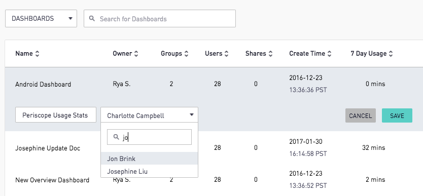Expand the Charlotte Campbell owner dropdown
Screen dimensions: 423x196
pos(149,115)
